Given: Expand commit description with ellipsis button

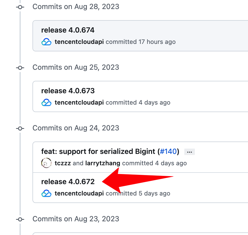Looking at the screenshot, I should [x=189, y=152].
